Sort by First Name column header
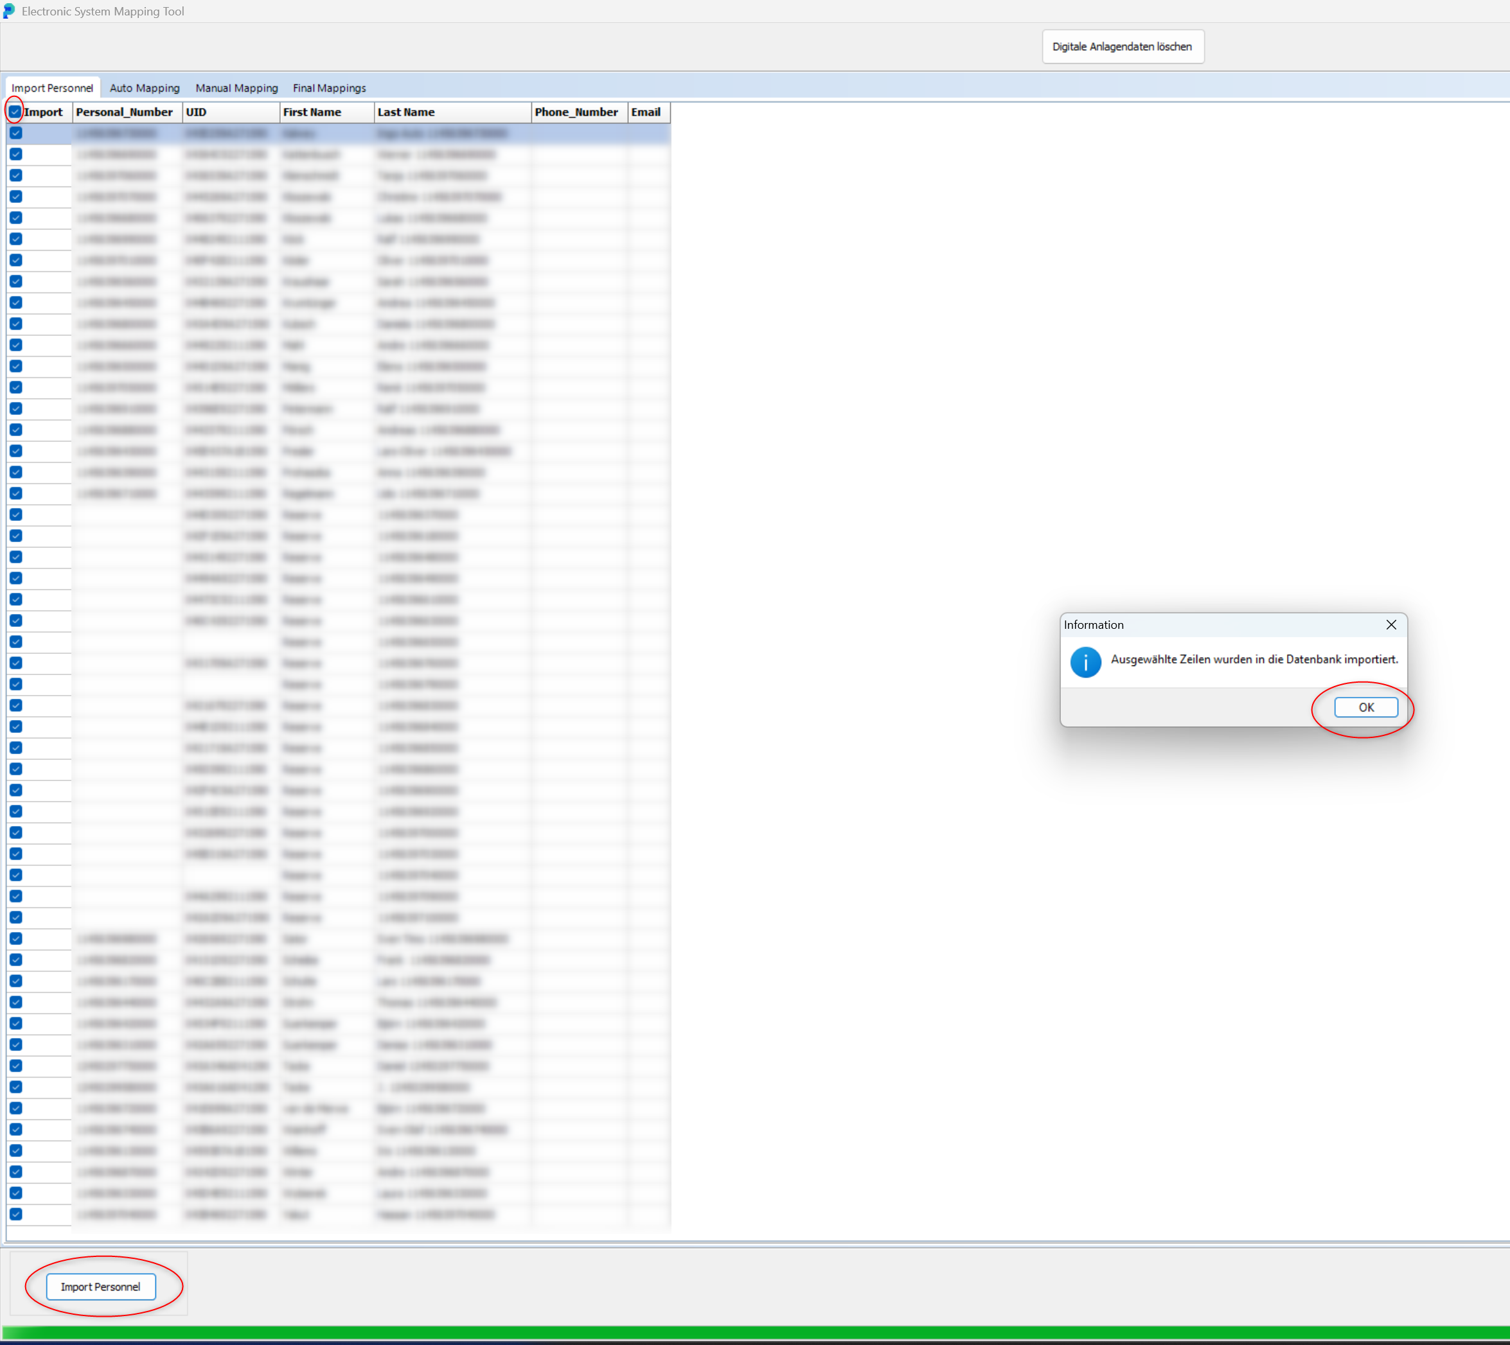Viewport: 1510px width, 1345px height. coord(325,112)
